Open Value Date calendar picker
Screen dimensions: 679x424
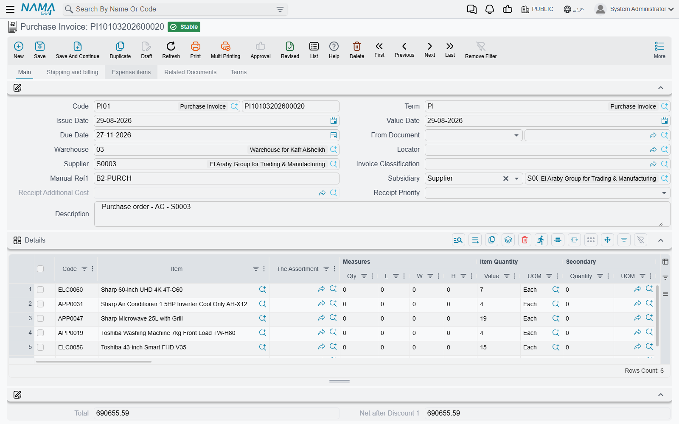pyautogui.click(x=665, y=121)
